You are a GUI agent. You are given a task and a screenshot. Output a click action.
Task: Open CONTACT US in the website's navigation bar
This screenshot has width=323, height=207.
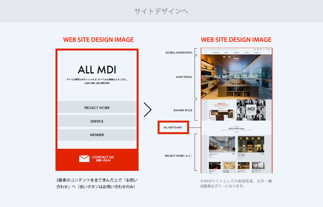coord(257,53)
